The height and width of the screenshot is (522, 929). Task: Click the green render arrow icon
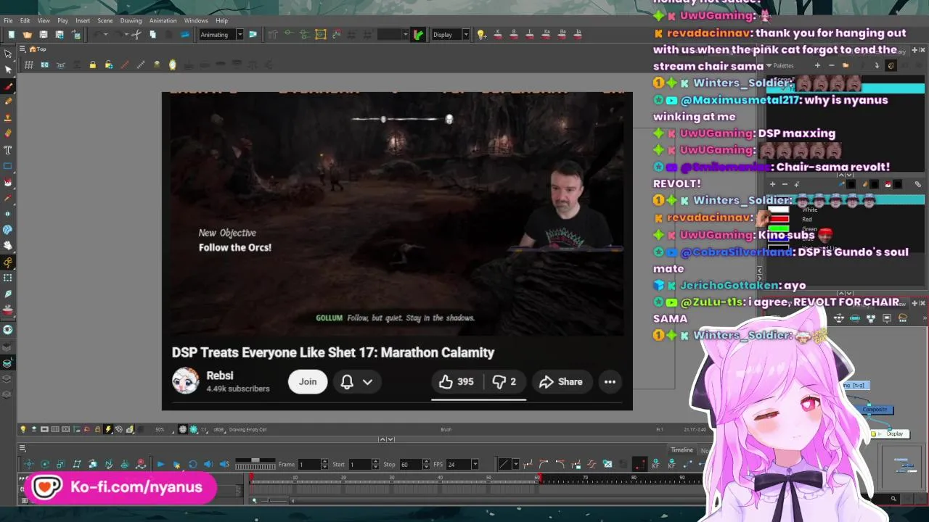[x=418, y=34]
